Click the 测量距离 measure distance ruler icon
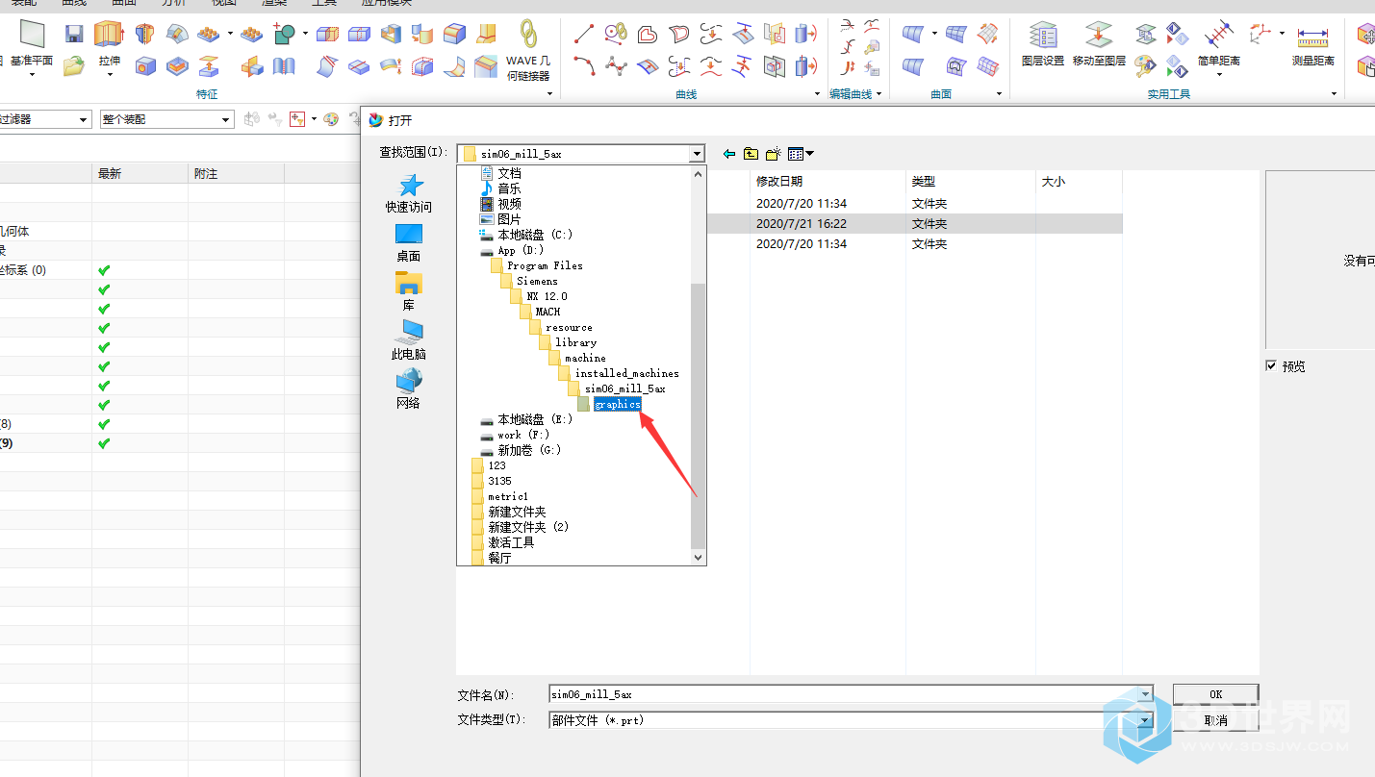The height and width of the screenshot is (777, 1375). point(1312,38)
